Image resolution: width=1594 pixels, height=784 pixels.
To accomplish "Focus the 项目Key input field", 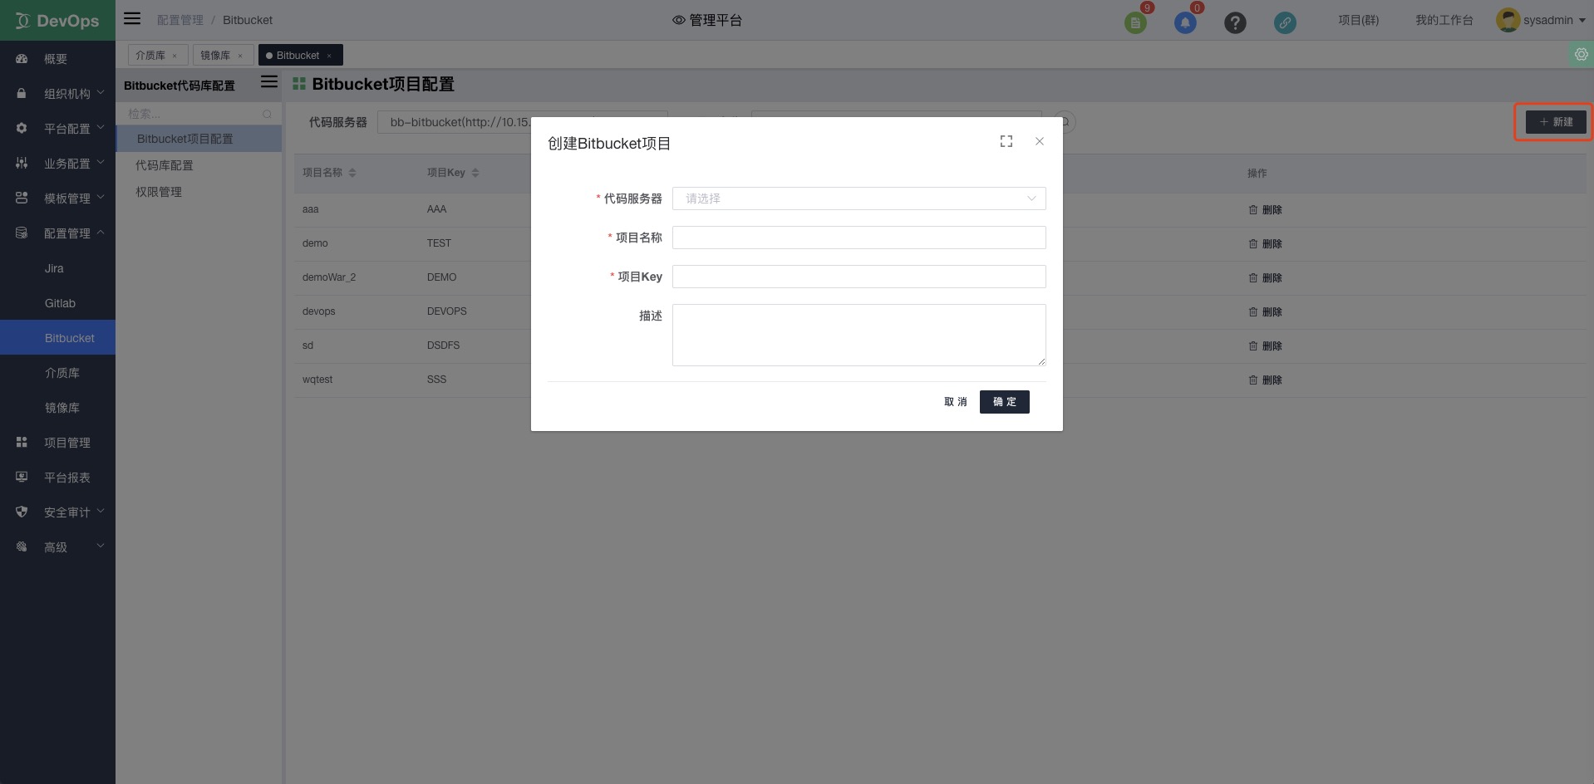I will [858, 277].
